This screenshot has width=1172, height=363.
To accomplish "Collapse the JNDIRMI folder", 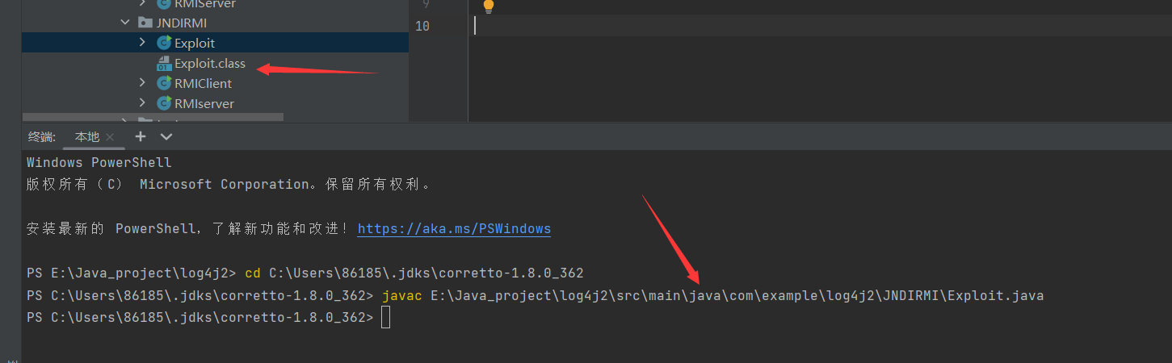I will (125, 23).
